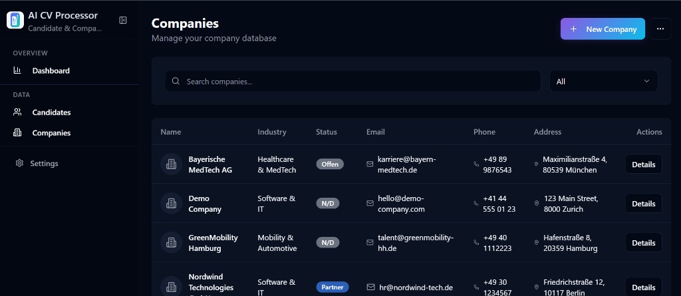Image resolution: width=681 pixels, height=296 pixels.
Task: Collapse the sidebar with the panel icon
Action: point(123,21)
